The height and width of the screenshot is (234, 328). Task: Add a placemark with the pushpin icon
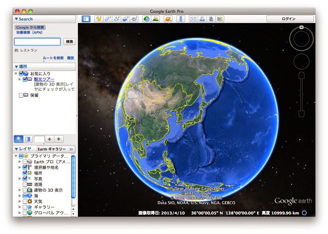click(99, 19)
